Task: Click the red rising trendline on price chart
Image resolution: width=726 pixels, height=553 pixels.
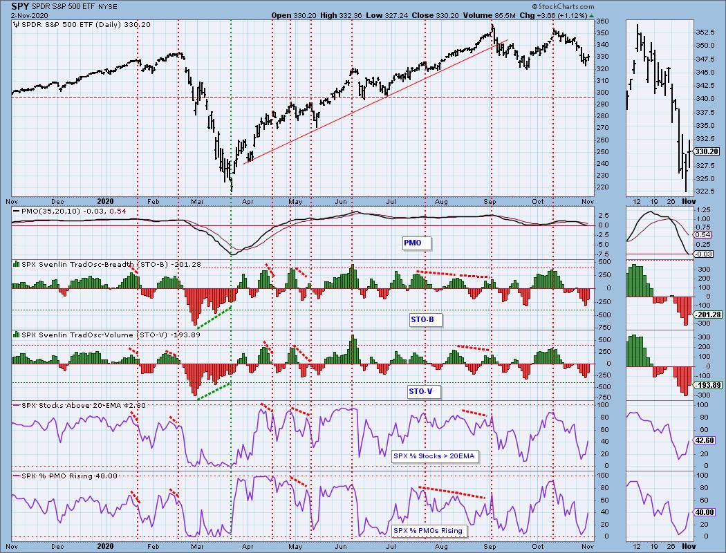Action: coord(375,102)
